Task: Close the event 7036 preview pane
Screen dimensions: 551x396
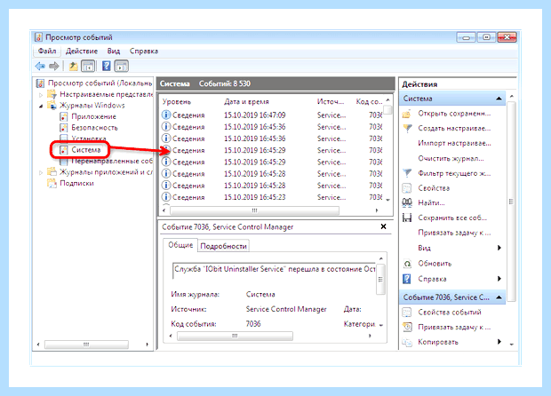Action: point(383,226)
